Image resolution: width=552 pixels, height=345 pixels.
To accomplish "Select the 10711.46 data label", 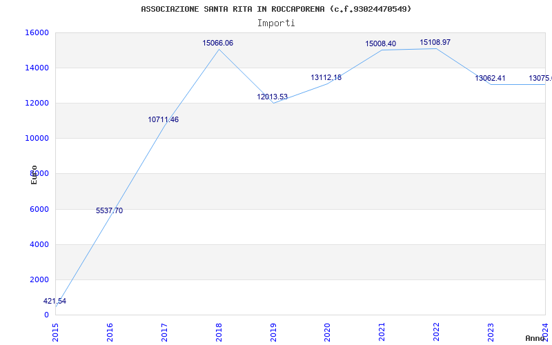I will (164, 119).
